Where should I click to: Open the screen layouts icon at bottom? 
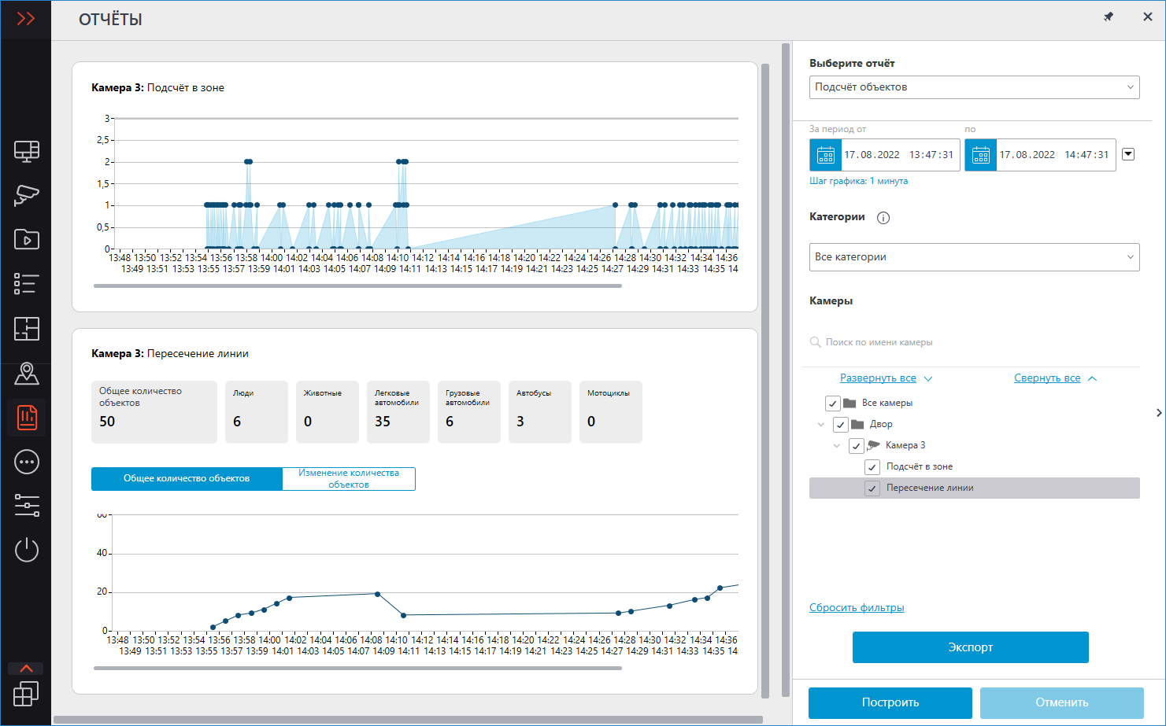click(x=26, y=694)
